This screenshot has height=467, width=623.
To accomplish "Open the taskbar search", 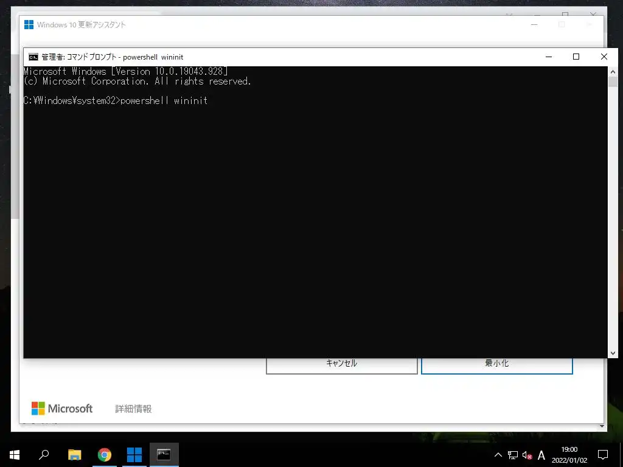I will point(44,455).
